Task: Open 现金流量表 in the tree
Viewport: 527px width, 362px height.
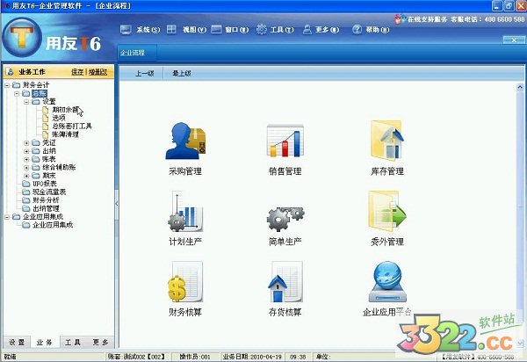Action: [49, 192]
